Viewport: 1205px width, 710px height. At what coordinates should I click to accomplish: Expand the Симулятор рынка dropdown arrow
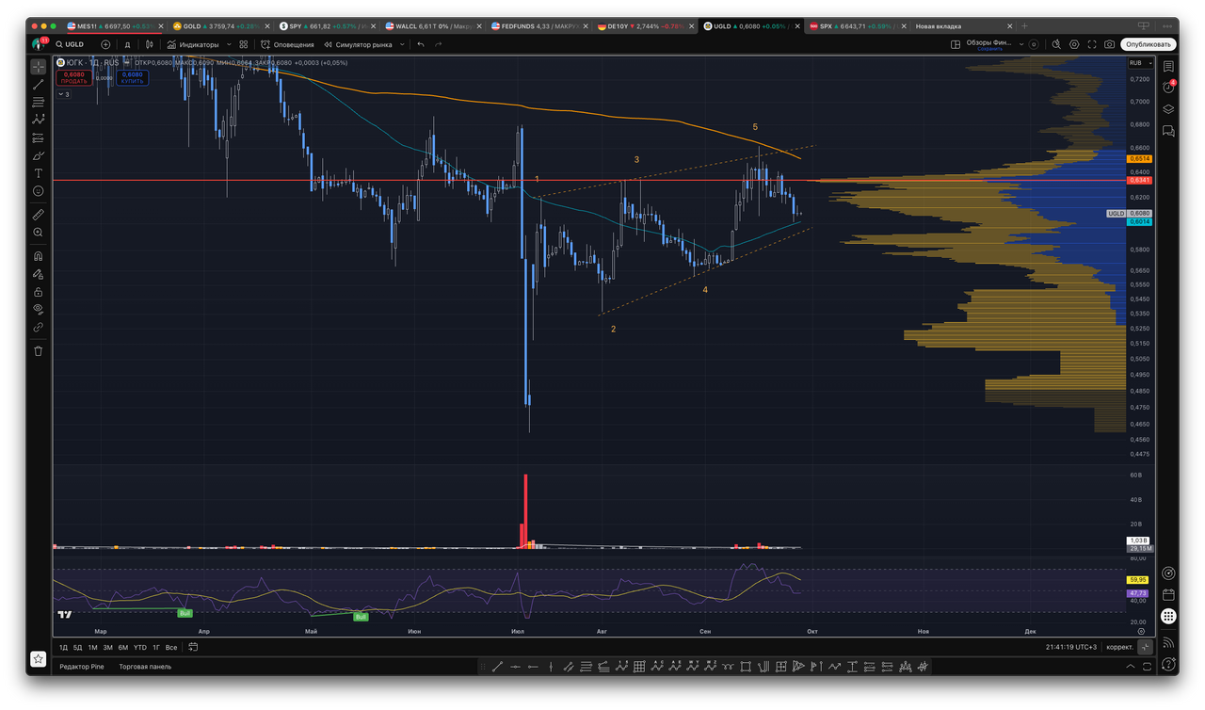click(402, 44)
